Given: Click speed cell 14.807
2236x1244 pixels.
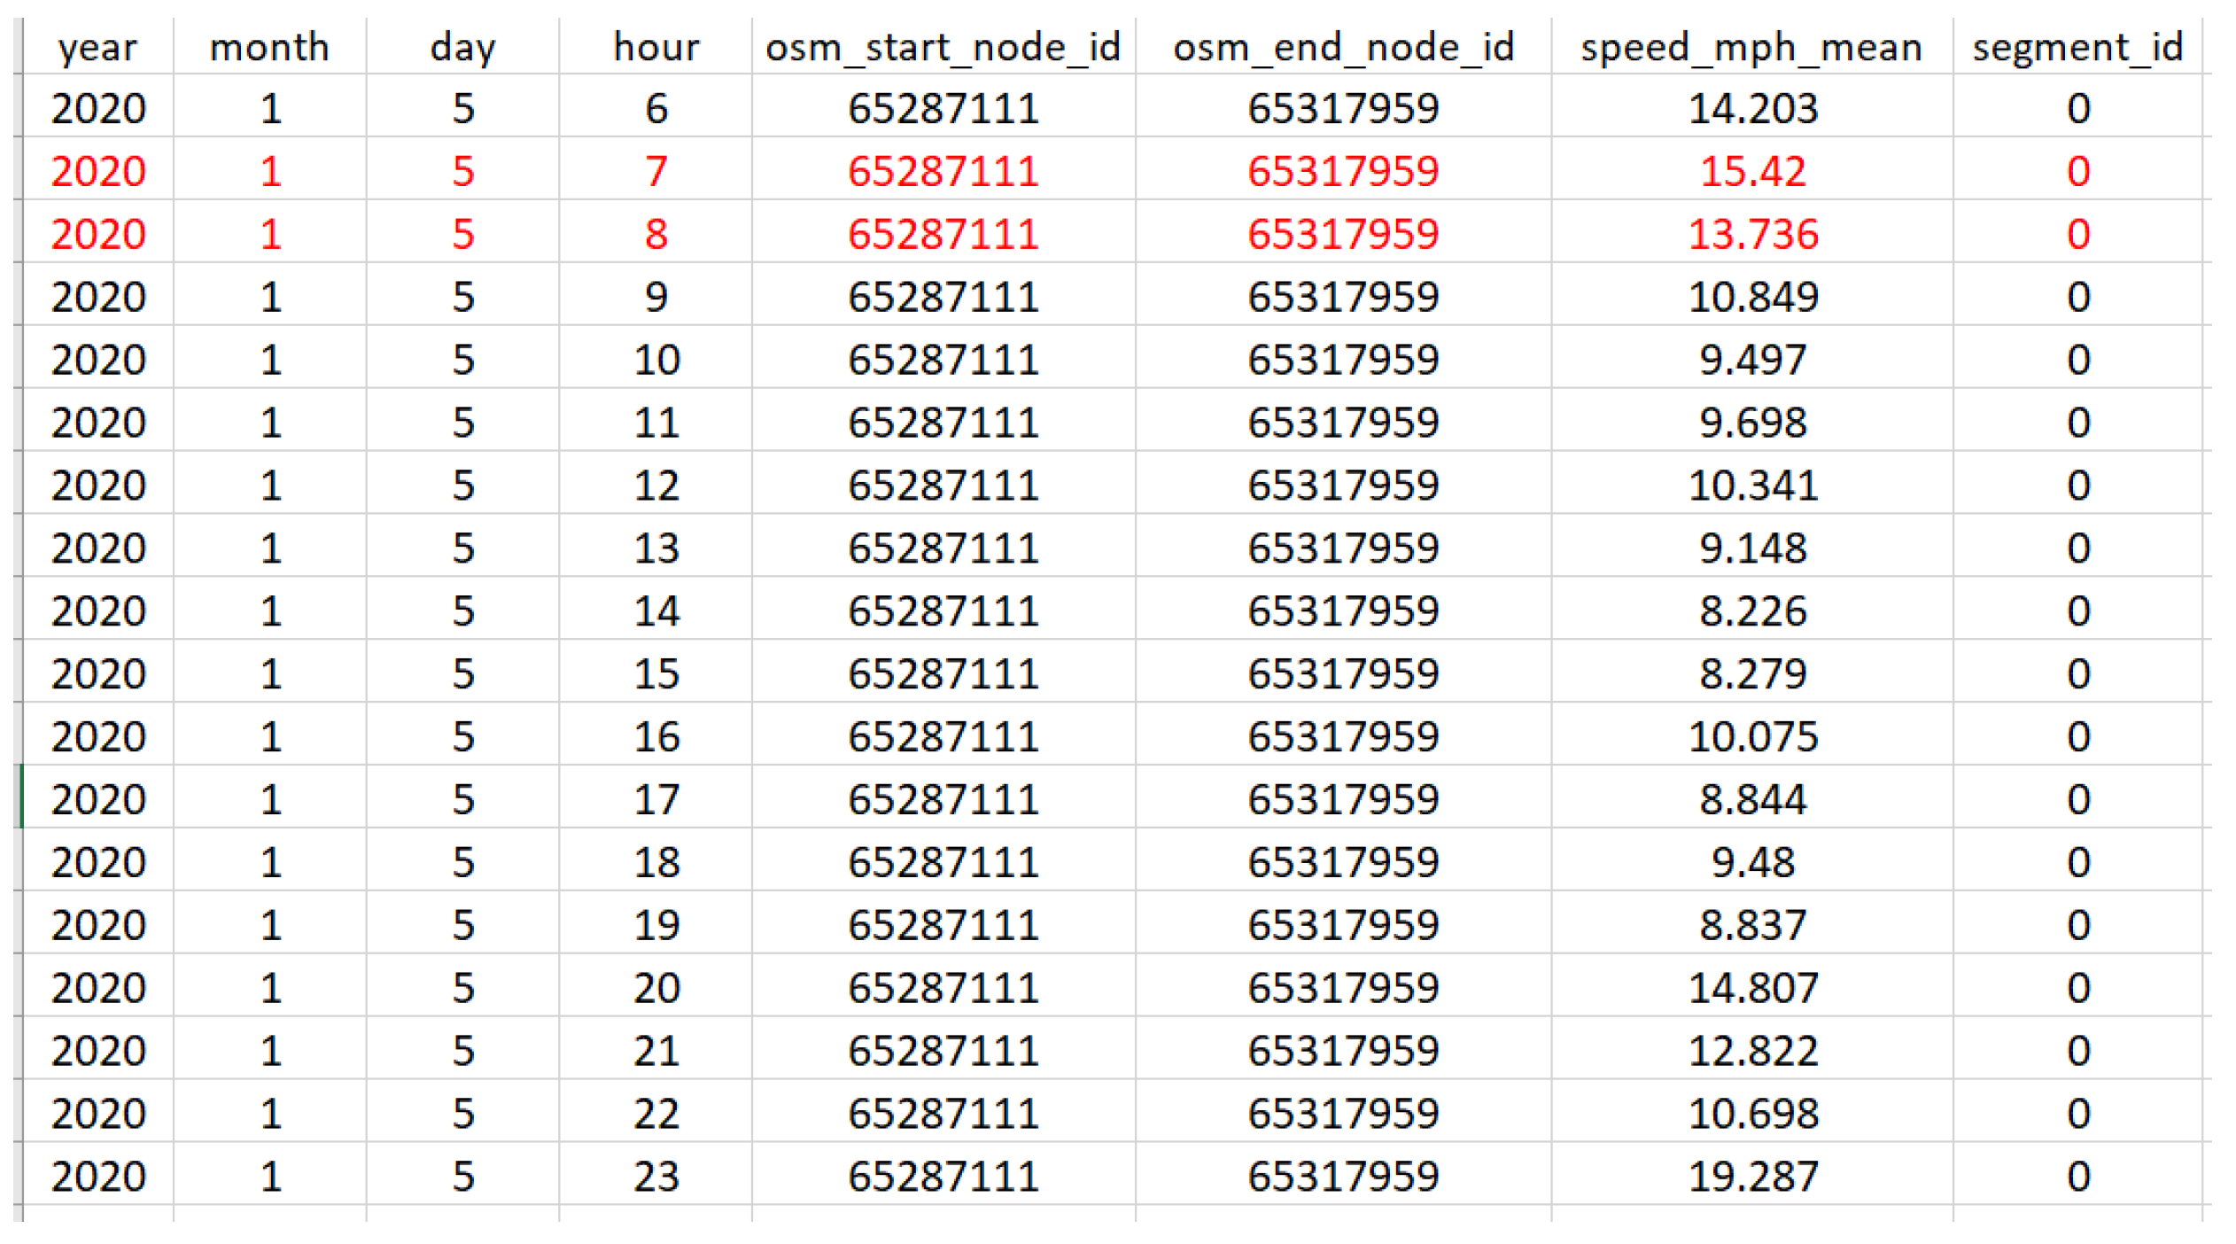Looking at the screenshot, I should (1752, 987).
